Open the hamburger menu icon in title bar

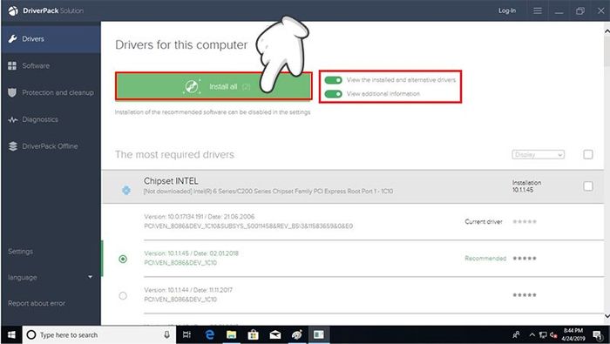538,10
